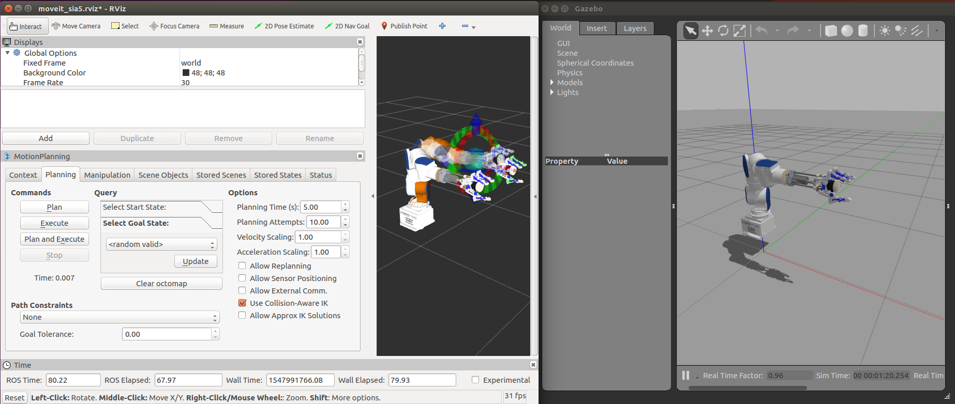Toggle the Experimental checkbox
Image resolution: width=955 pixels, height=404 pixels.
pos(475,380)
